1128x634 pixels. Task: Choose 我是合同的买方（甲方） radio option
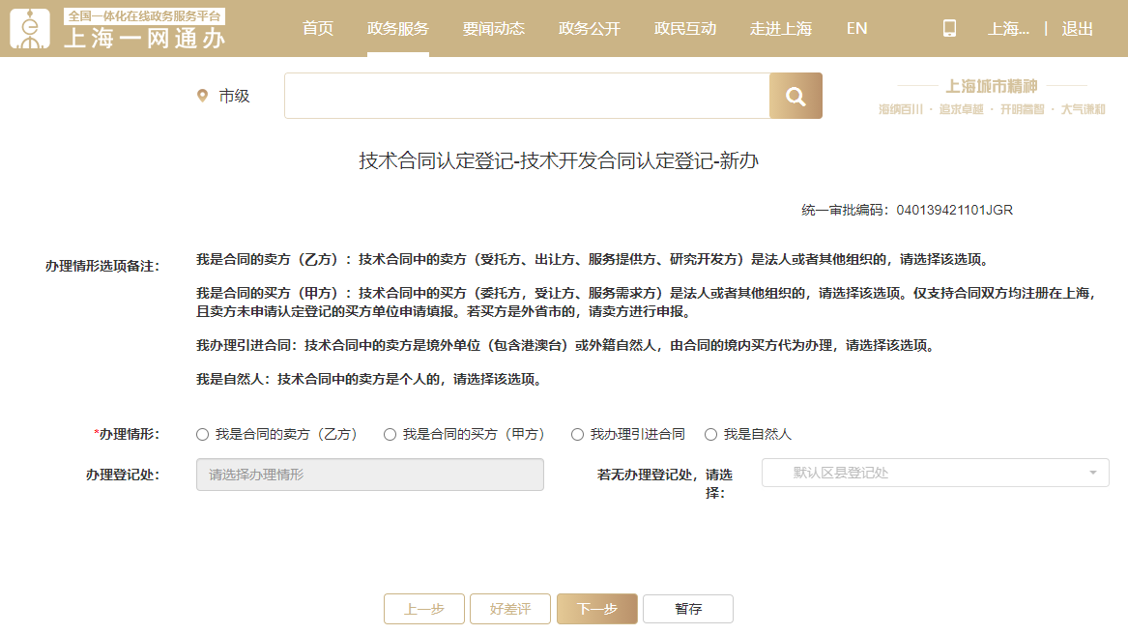coord(390,435)
